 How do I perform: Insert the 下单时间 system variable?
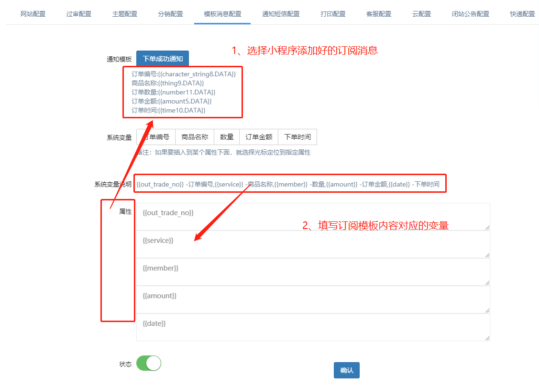click(297, 137)
